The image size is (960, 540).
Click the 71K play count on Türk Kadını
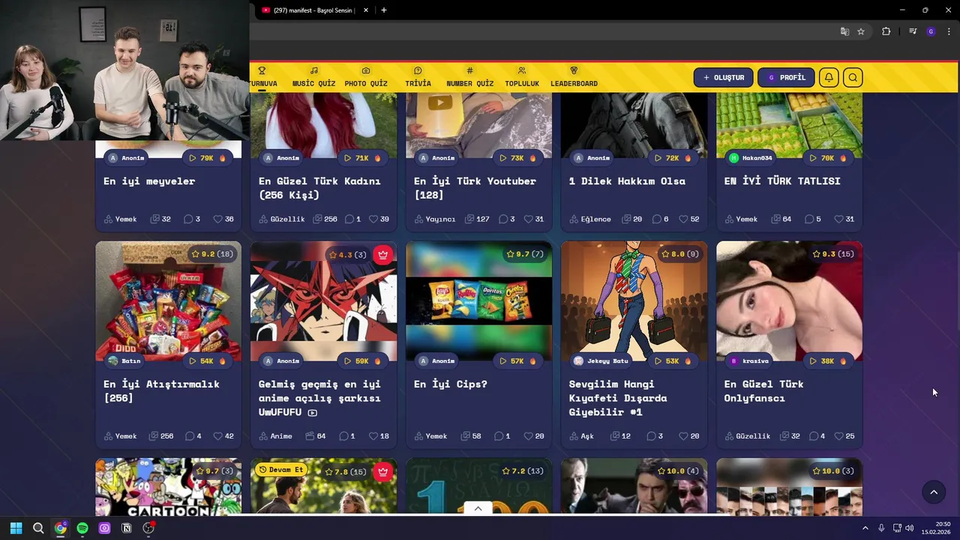(362, 158)
